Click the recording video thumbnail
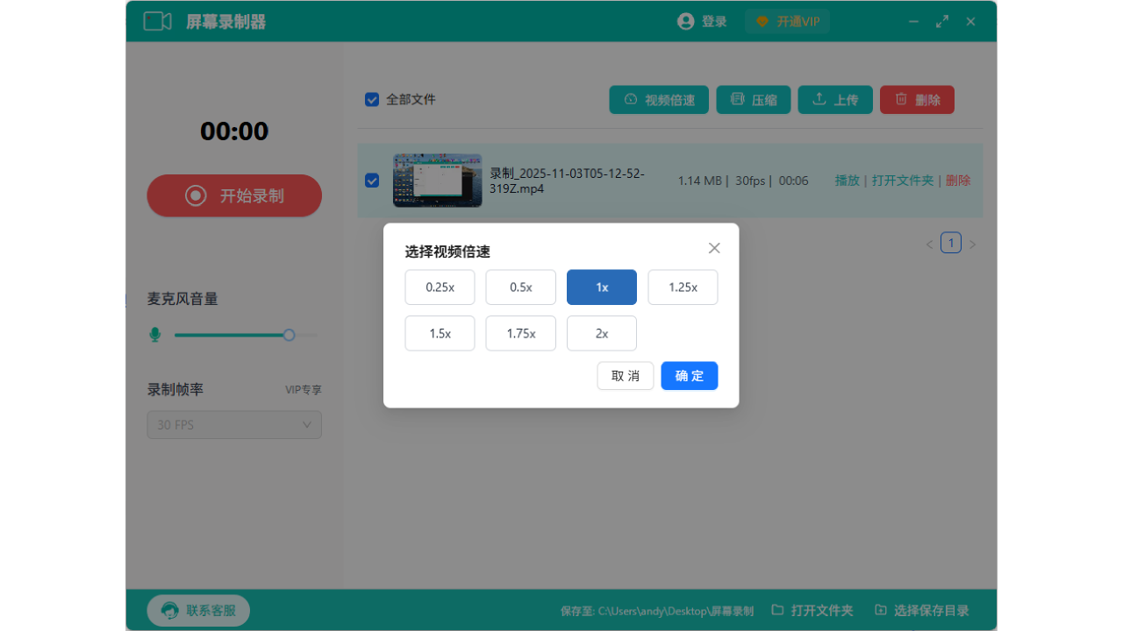 point(437,180)
